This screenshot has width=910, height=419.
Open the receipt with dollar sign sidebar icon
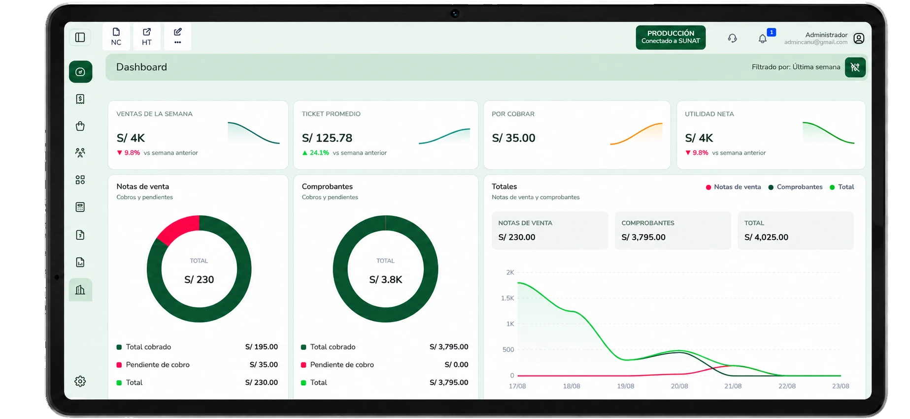80,99
